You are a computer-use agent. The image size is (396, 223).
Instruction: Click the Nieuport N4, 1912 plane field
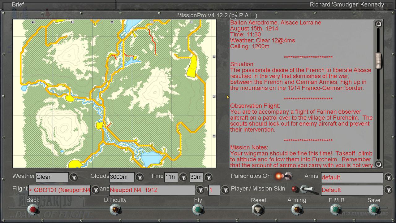tap(152, 190)
